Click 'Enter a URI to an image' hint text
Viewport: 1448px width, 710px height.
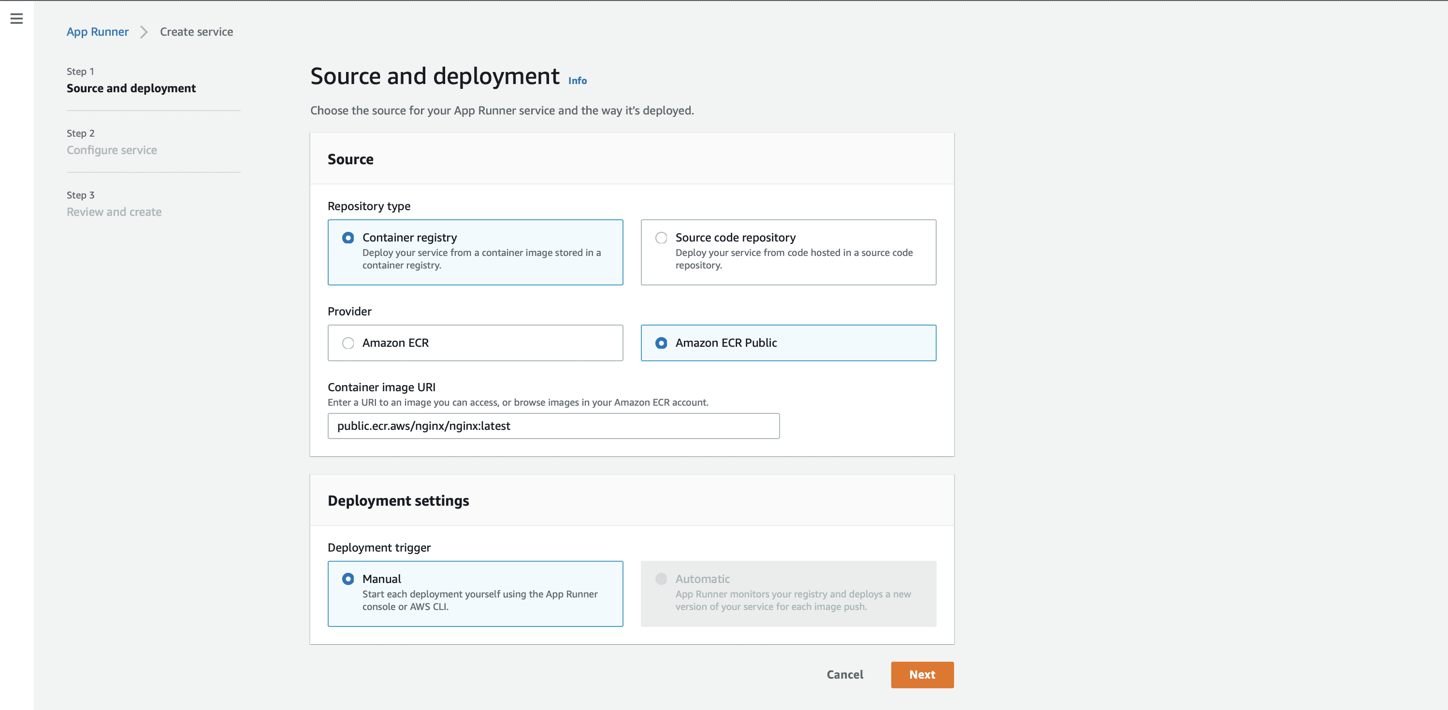point(518,402)
